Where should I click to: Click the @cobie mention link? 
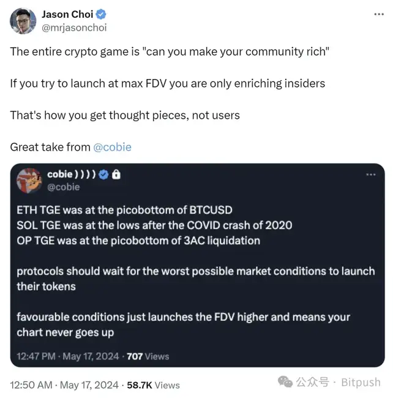click(x=112, y=147)
